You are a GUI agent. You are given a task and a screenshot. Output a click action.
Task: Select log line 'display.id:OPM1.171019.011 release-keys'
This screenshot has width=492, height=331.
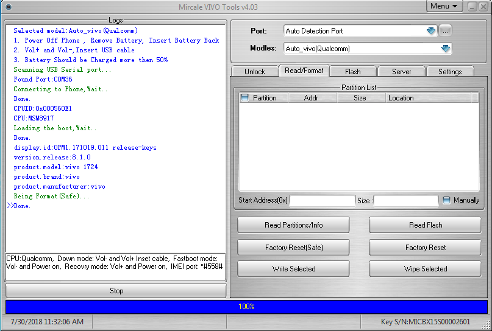tap(85, 147)
